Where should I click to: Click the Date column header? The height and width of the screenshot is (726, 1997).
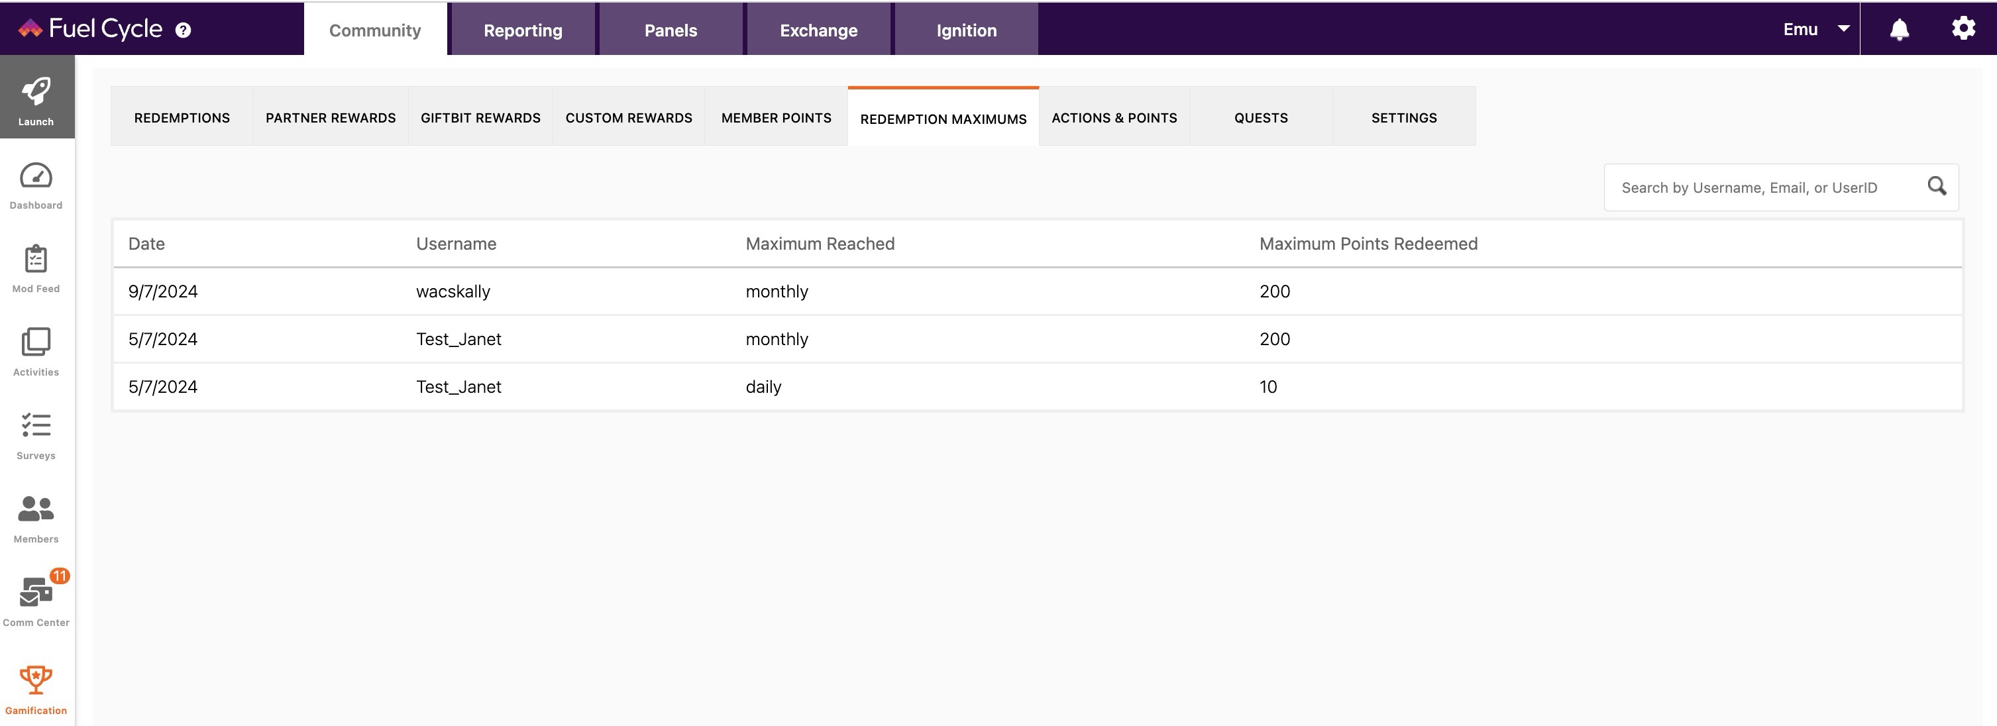[146, 243]
